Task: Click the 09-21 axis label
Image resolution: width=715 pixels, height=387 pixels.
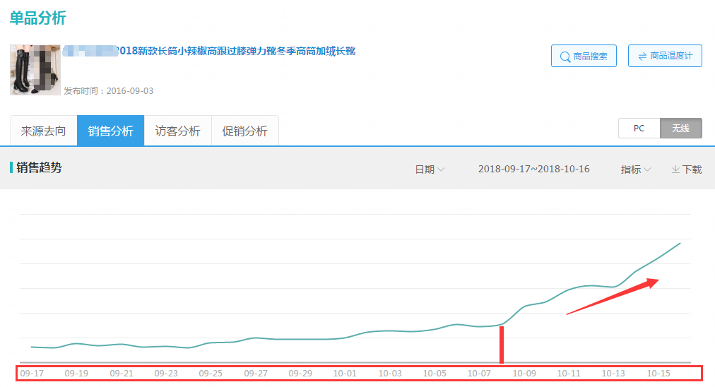Action: (122, 374)
